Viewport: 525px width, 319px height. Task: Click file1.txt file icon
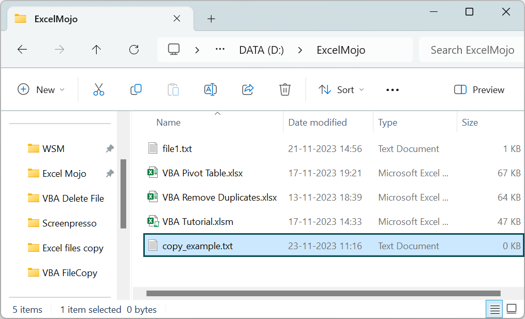coord(153,148)
